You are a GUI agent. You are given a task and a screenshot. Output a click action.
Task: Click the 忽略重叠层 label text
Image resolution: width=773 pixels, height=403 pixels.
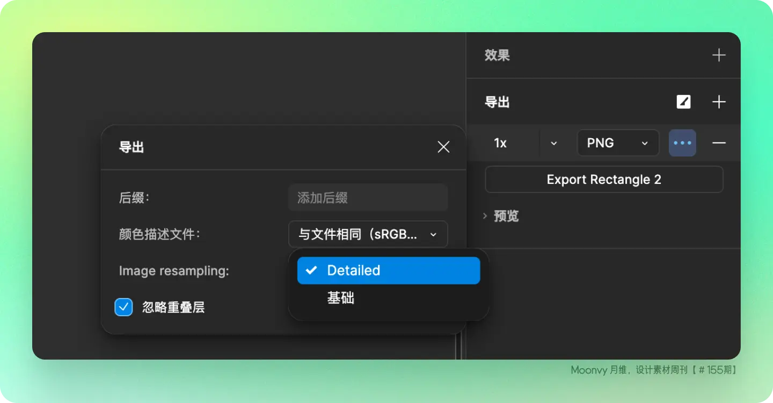(173, 307)
